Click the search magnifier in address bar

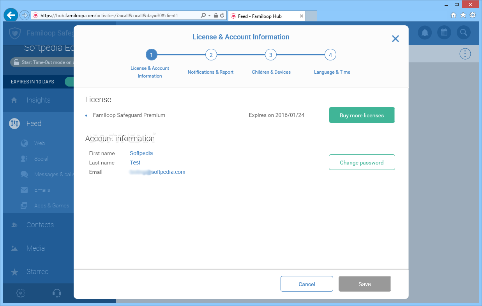203,16
